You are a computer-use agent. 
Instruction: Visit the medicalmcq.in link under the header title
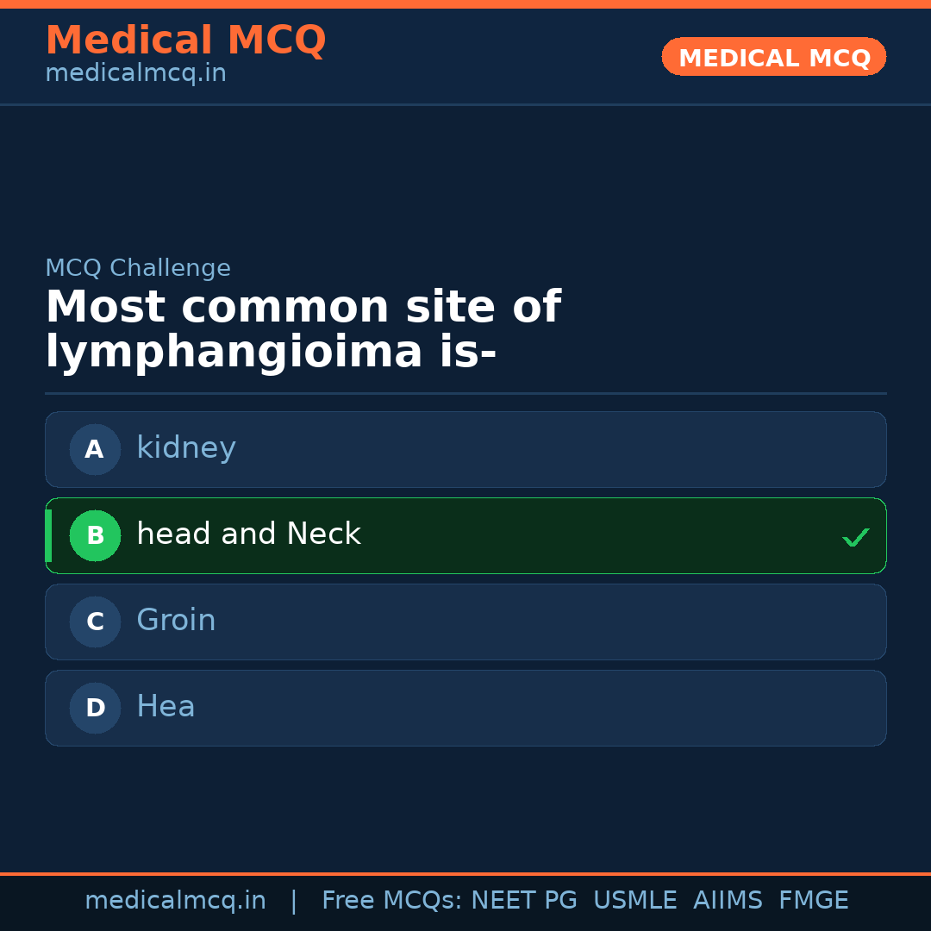pos(135,74)
